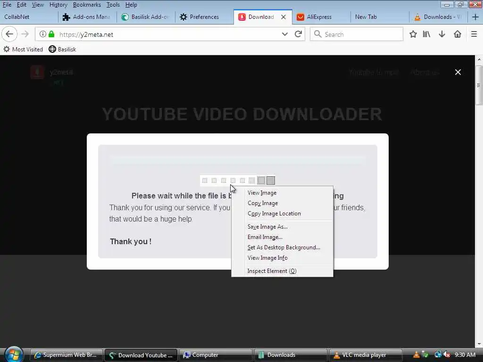Image resolution: width=483 pixels, height=362 pixels.
Task: Open the Edit menu
Action: (21, 5)
